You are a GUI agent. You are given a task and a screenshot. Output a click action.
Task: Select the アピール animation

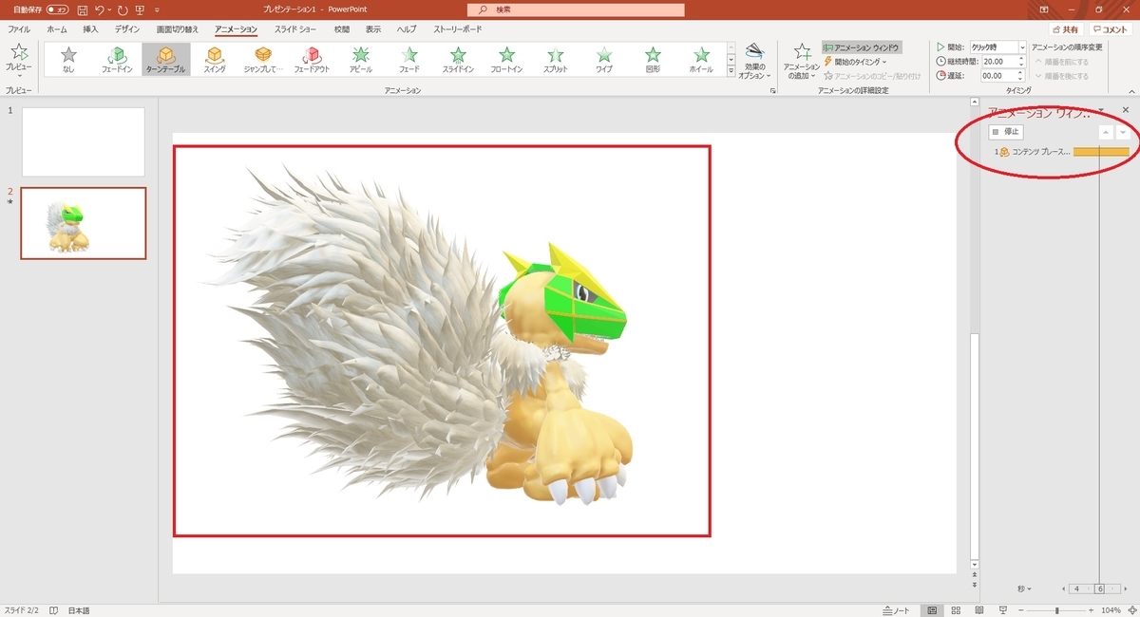(x=361, y=61)
